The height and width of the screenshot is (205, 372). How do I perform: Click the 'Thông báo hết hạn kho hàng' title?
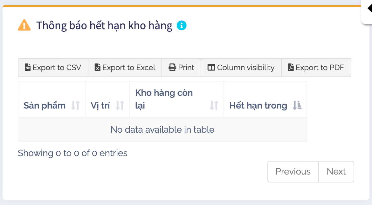pos(104,25)
